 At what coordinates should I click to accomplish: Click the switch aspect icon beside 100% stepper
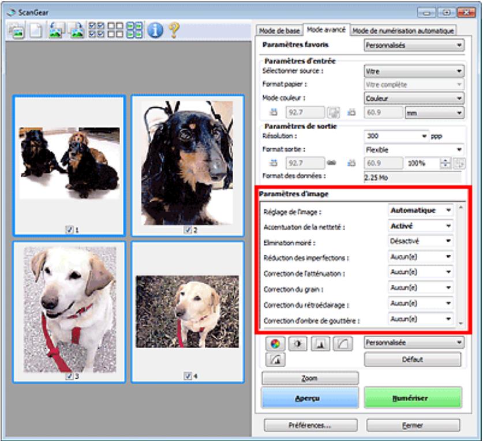459,163
